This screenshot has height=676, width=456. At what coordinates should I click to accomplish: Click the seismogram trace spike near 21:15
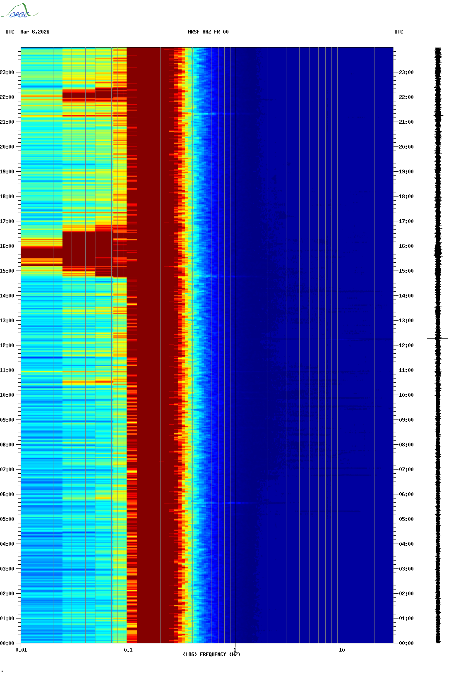438,115
